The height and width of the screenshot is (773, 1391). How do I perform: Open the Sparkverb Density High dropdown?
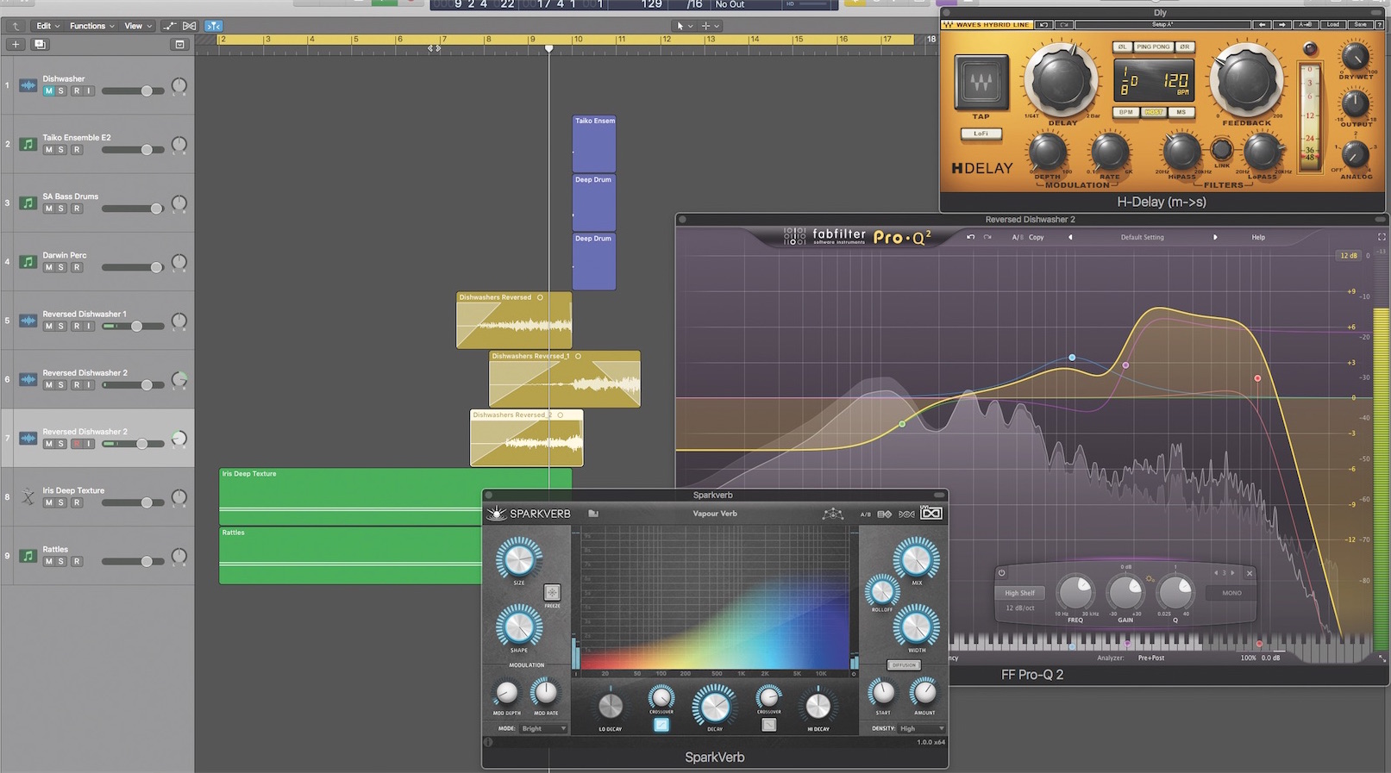click(x=922, y=729)
